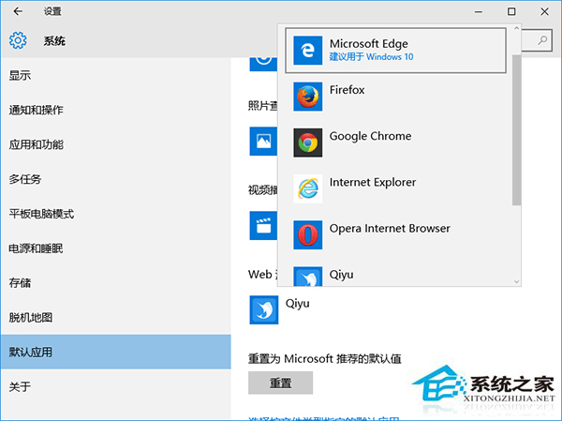This screenshot has width=562, height=421.
Task: Open the 关于 settings page
Action: tap(116, 386)
